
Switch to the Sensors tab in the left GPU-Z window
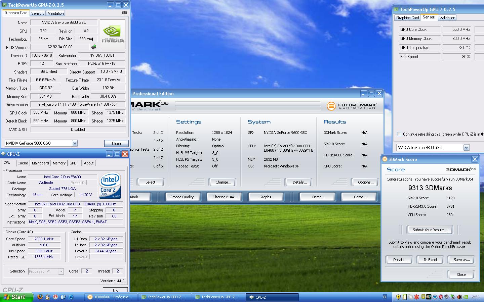tap(38, 13)
